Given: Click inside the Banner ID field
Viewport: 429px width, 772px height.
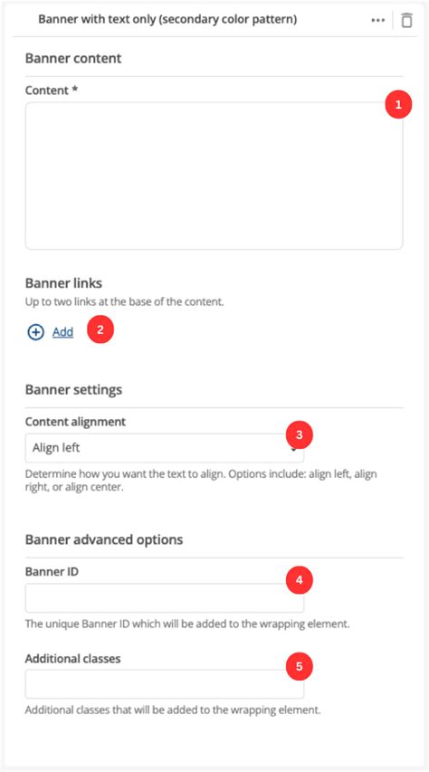Looking at the screenshot, I should [x=165, y=597].
